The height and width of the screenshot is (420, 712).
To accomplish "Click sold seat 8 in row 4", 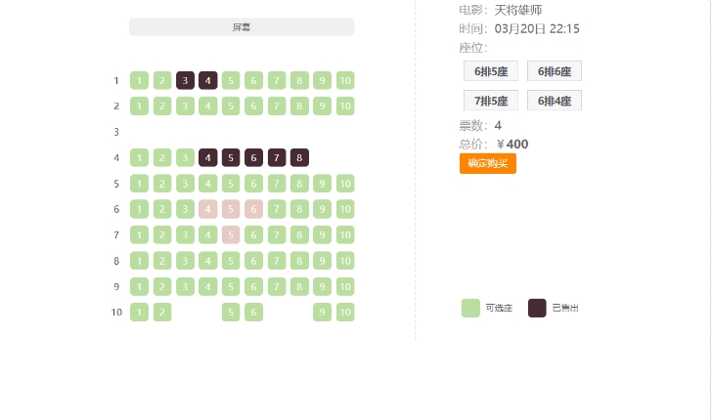I will 299,157.
